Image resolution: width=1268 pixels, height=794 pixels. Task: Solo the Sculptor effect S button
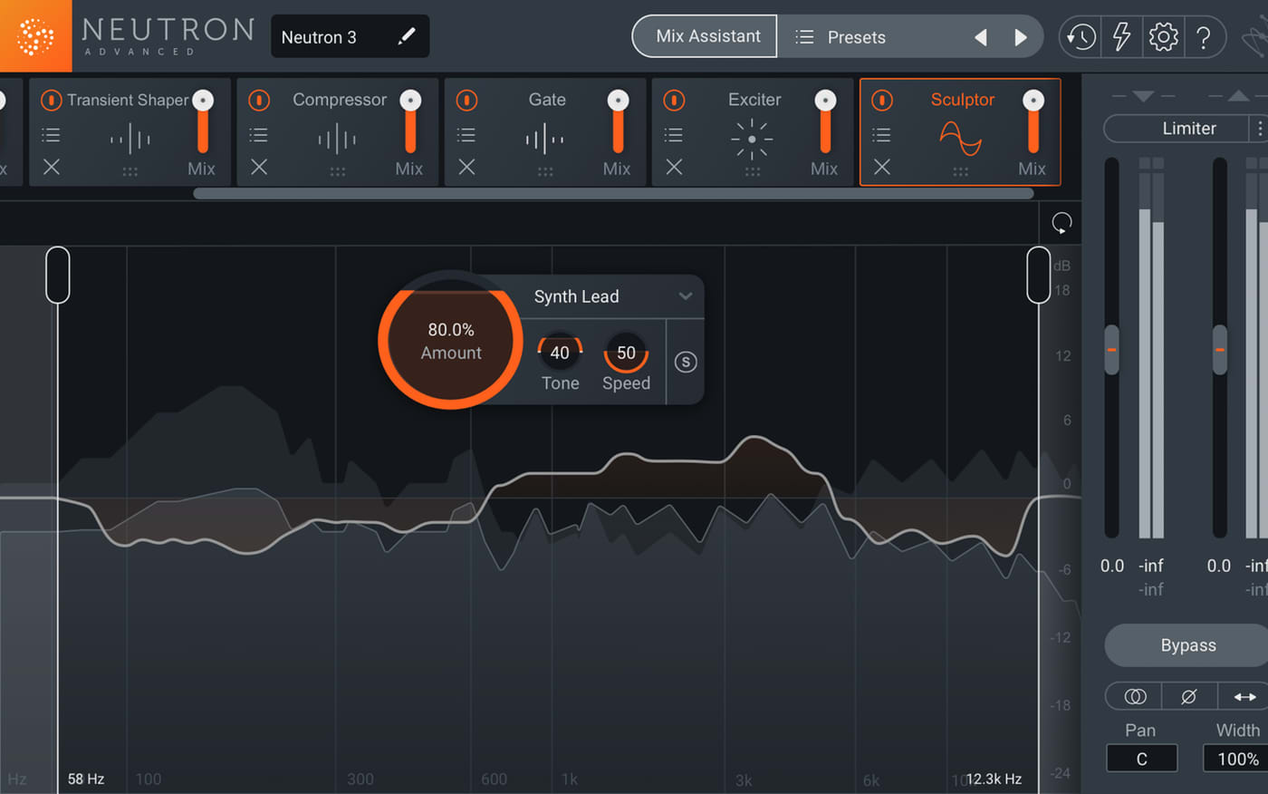(x=686, y=362)
